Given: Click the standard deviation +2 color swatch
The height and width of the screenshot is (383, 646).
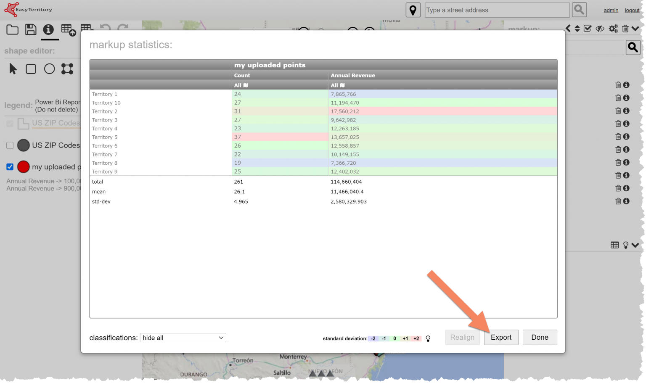Looking at the screenshot, I should click(x=416, y=338).
